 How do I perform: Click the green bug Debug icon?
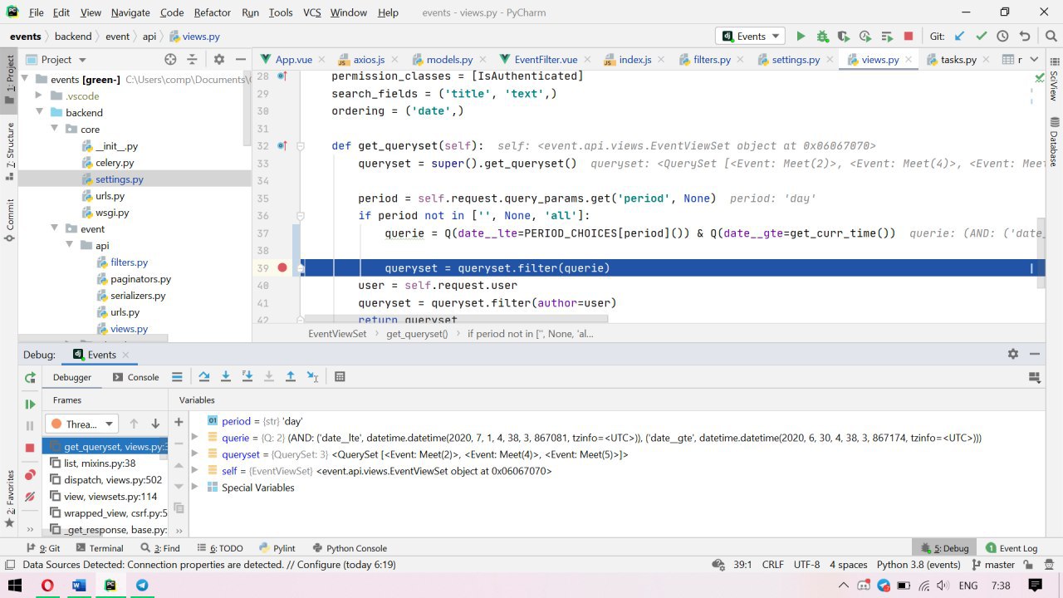822,37
